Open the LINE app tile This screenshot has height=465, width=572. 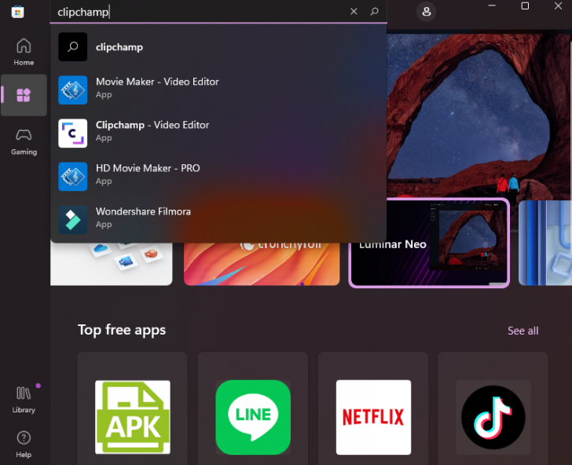(253, 408)
